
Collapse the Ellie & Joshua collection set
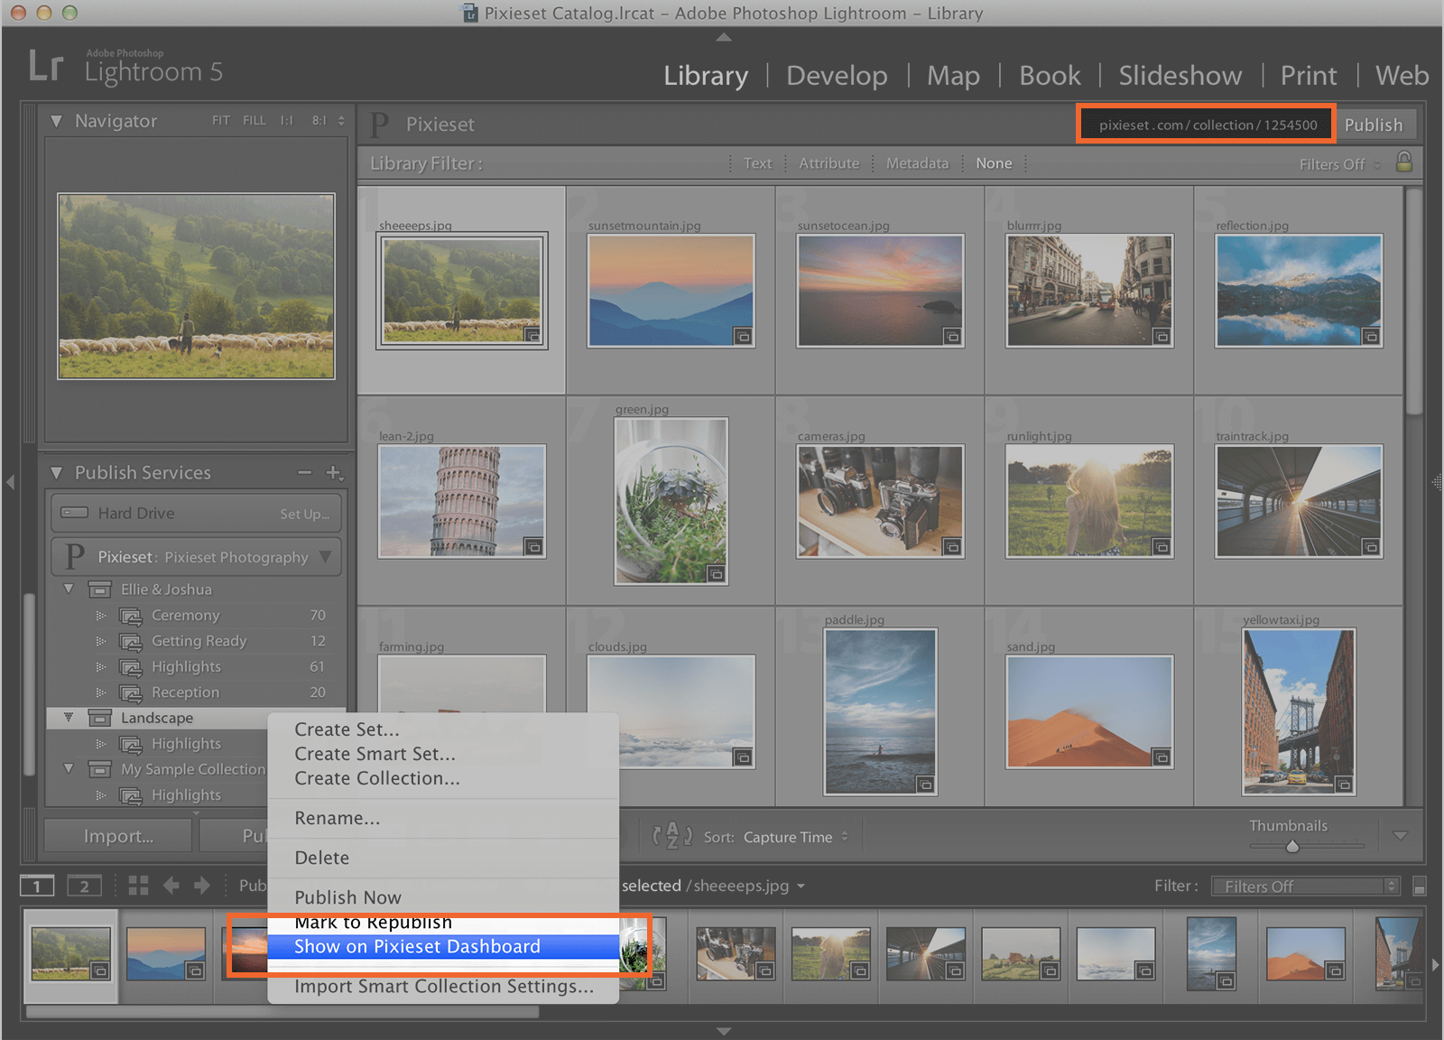coord(69,589)
